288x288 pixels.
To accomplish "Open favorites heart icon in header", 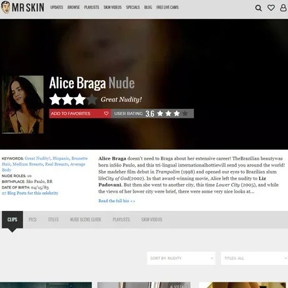I will 271,8.
